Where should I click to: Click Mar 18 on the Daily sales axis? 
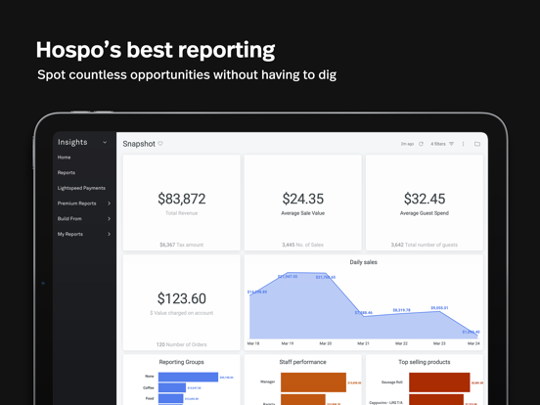[x=253, y=343]
